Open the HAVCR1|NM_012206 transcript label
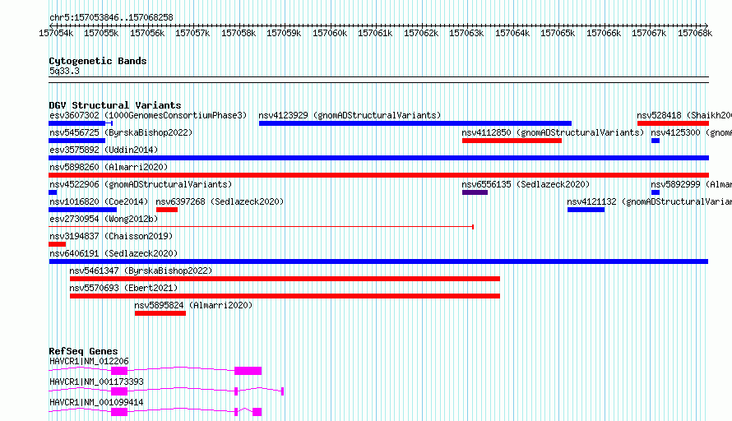Screen dimensions: 732x421 point(89,361)
